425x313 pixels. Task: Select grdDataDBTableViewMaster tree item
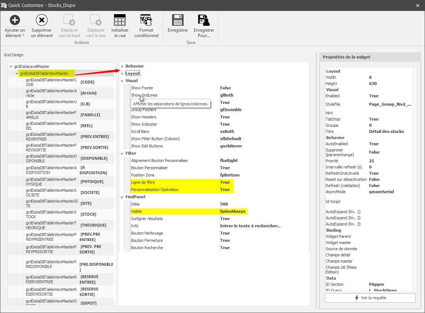click(44, 73)
